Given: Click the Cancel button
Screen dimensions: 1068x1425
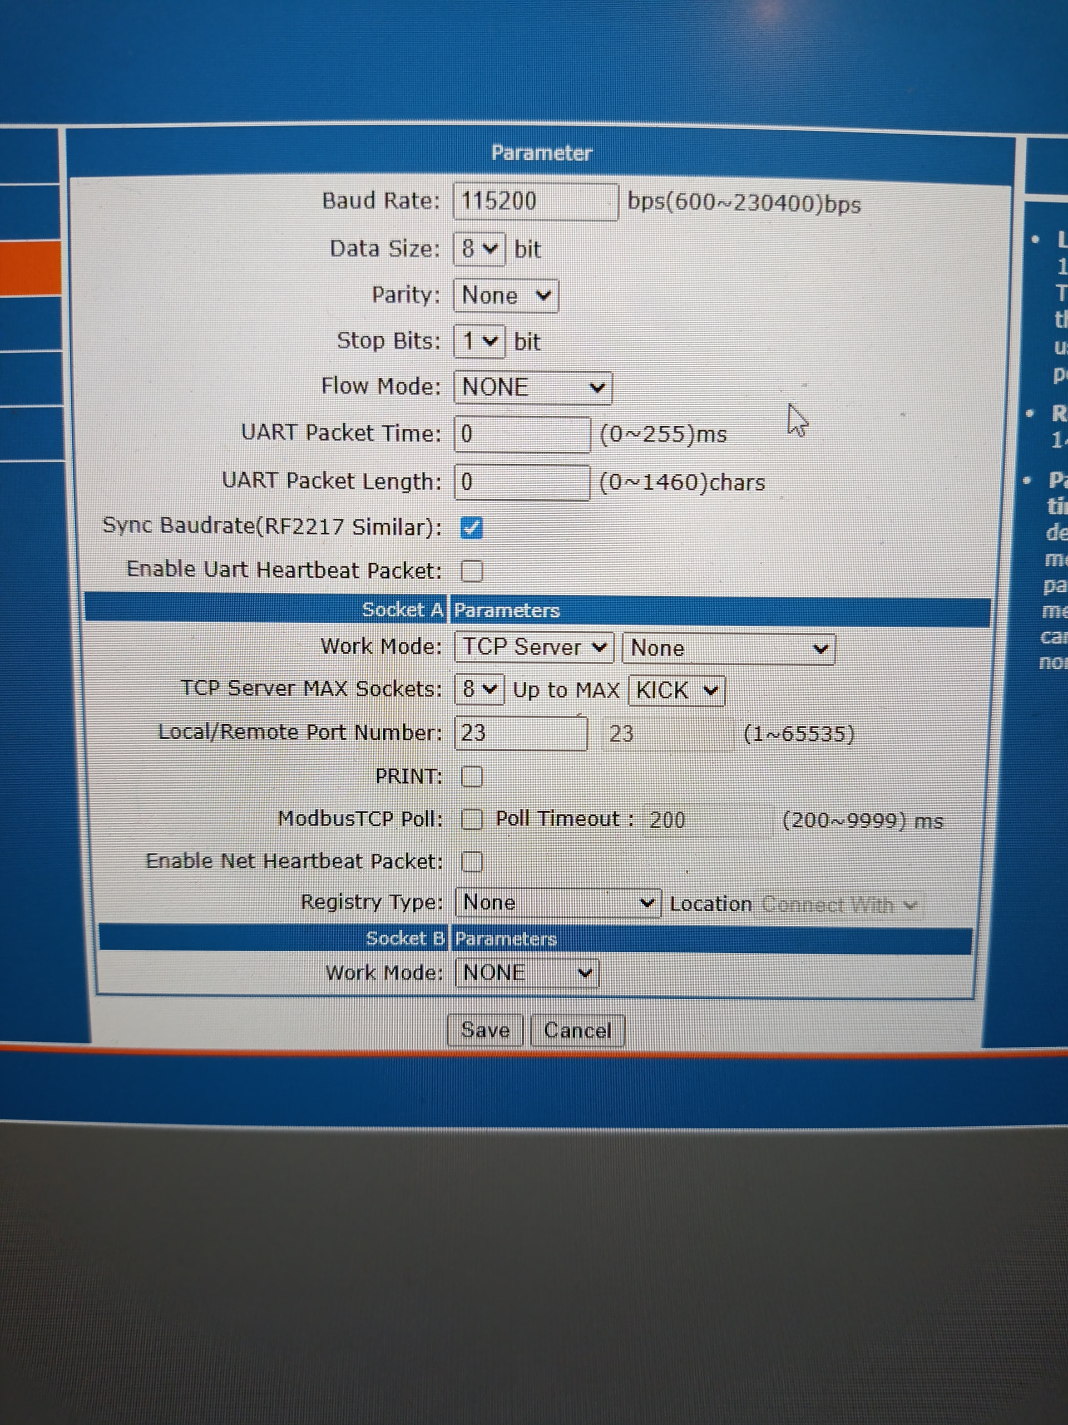Looking at the screenshot, I should point(577,1031).
